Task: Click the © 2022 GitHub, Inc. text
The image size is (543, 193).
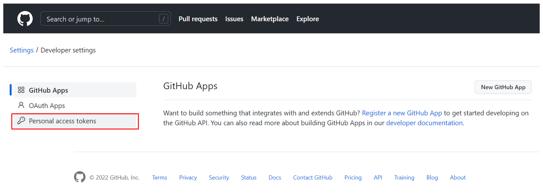Action: point(115,177)
